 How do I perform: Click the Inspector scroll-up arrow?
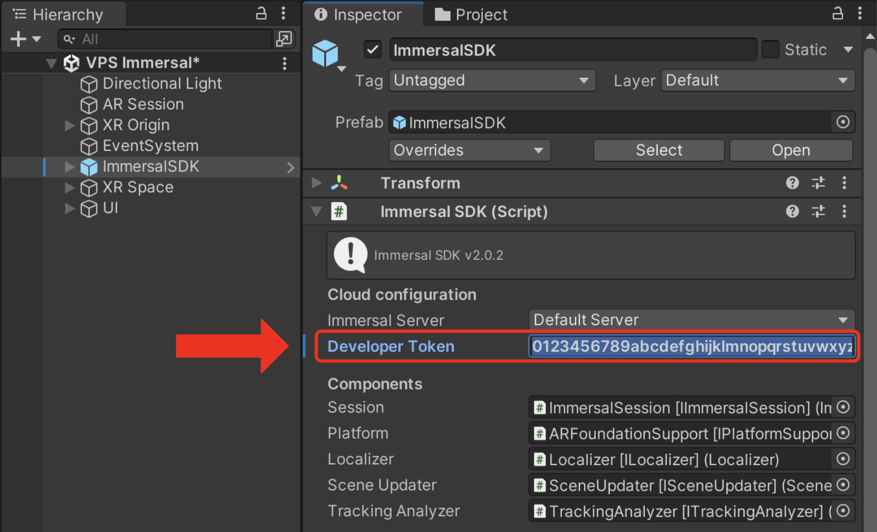tap(870, 37)
